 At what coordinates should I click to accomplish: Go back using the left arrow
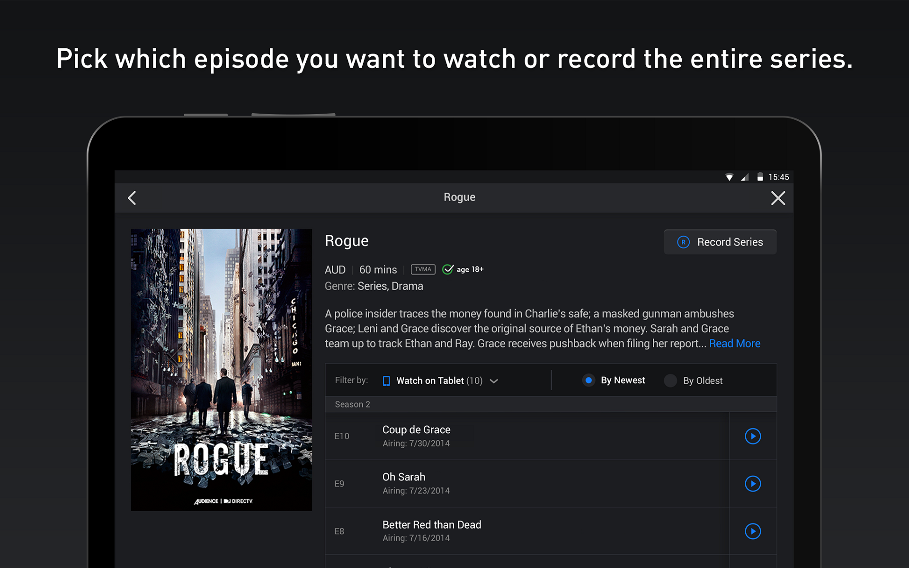(132, 198)
